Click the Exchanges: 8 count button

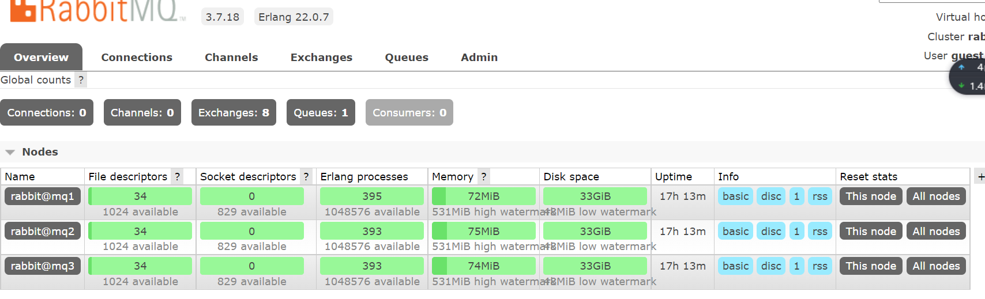[x=234, y=112]
